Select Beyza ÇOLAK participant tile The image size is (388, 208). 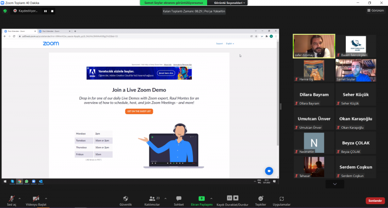[x=356, y=143]
